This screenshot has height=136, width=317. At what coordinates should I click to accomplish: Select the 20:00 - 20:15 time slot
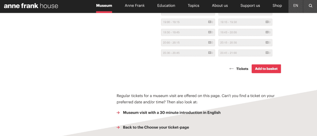coord(184,43)
